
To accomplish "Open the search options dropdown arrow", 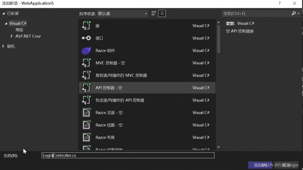I will pos(298,14).
